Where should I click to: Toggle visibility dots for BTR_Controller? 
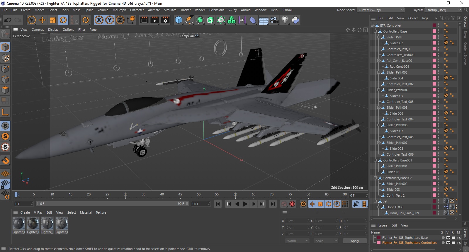[439, 25]
